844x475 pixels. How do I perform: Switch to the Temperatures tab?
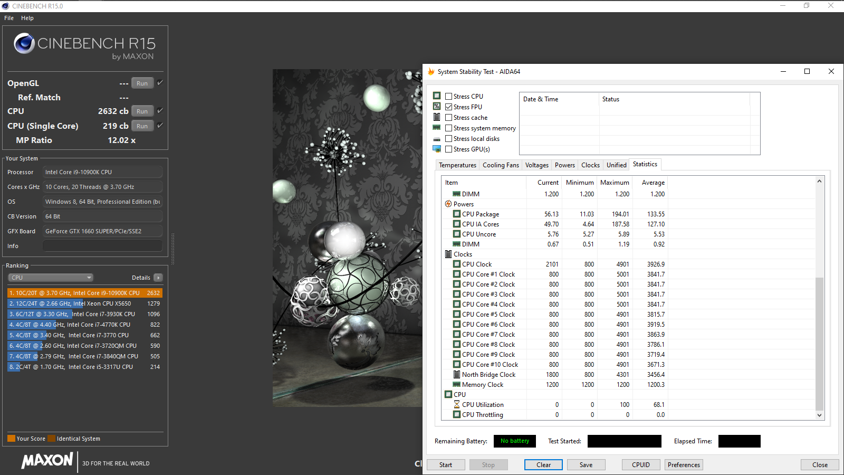[457, 165]
